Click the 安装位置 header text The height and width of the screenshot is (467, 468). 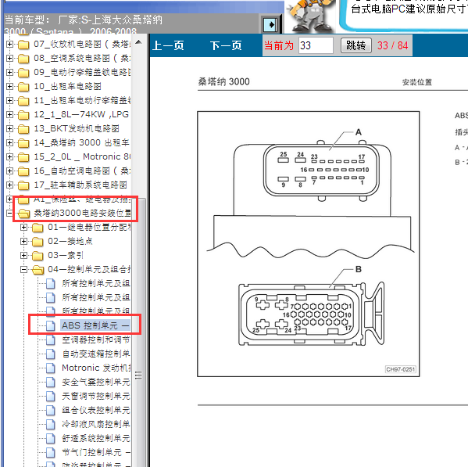[417, 82]
